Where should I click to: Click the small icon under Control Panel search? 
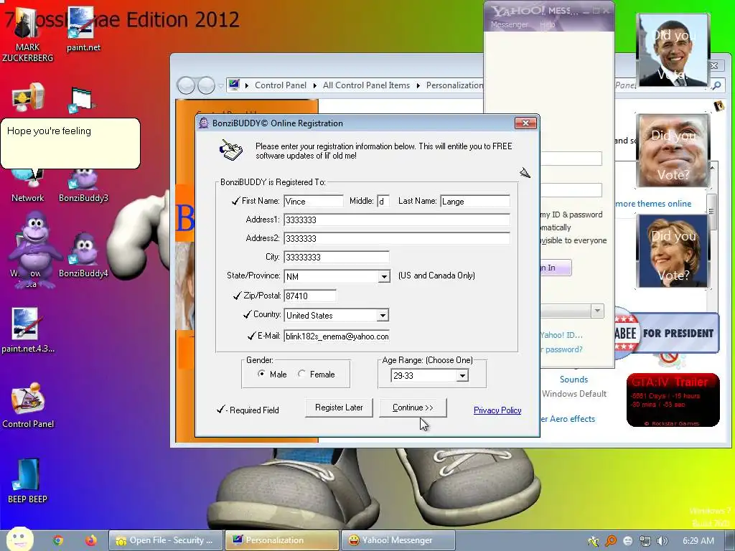coord(718,106)
